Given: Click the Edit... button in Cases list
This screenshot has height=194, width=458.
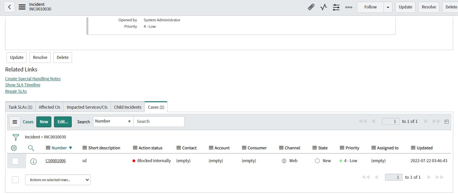Looking at the screenshot, I should tap(63, 122).
